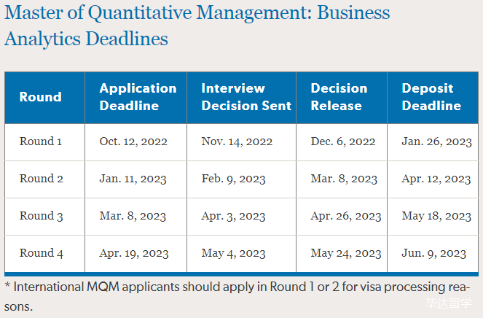Viewport: 483px width, 318px height.
Task: Click the May 4, 2023 interview cell
Action: tap(233, 253)
